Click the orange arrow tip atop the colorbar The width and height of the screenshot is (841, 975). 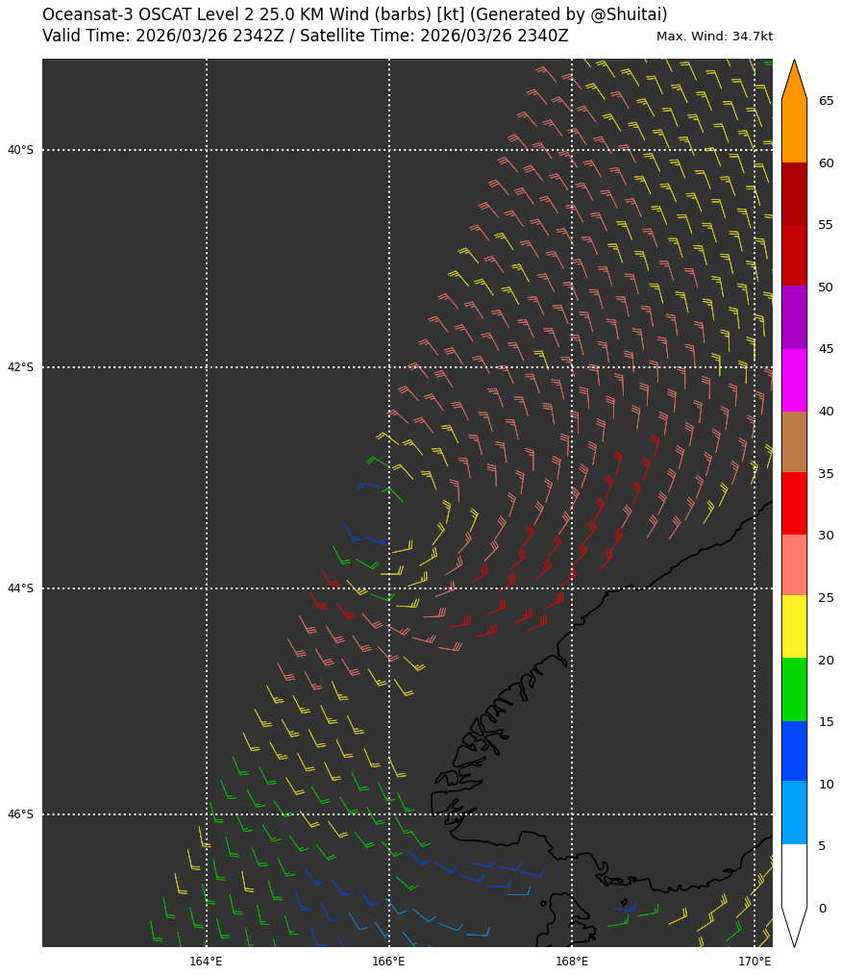click(x=794, y=79)
